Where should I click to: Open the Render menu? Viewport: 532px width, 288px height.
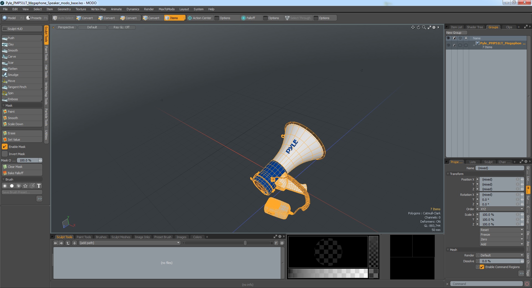149,9
